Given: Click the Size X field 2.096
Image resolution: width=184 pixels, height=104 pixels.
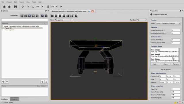Looking at the screenshot, I should [163, 82].
